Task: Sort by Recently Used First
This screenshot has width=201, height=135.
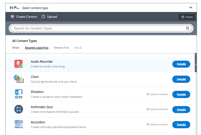Action: pyautogui.click(x=37, y=48)
